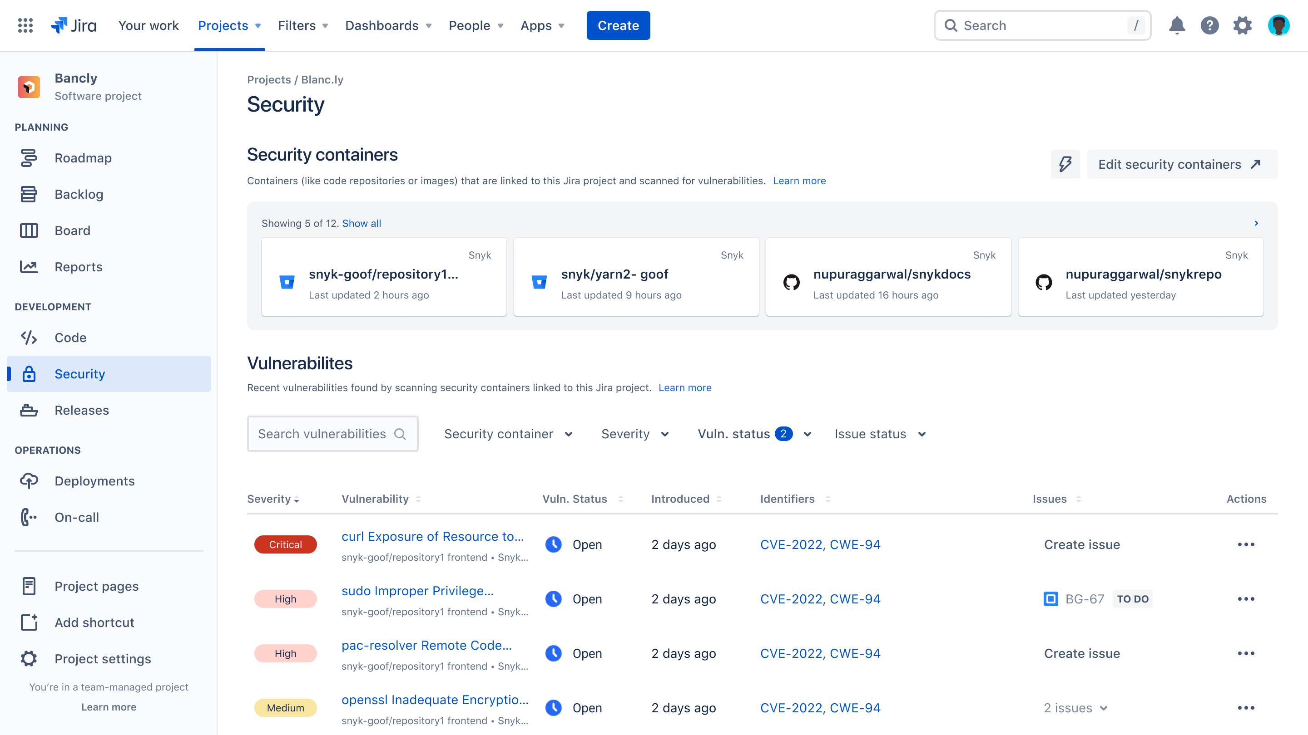The image size is (1308, 735).
Task: Click your profile avatar
Action: point(1279,25)
